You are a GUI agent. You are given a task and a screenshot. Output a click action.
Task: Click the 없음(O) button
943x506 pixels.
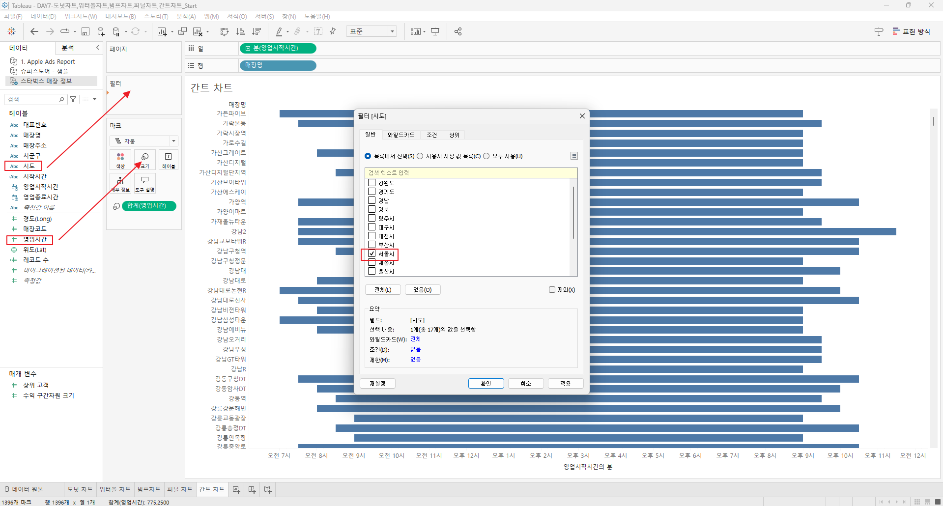422,290
